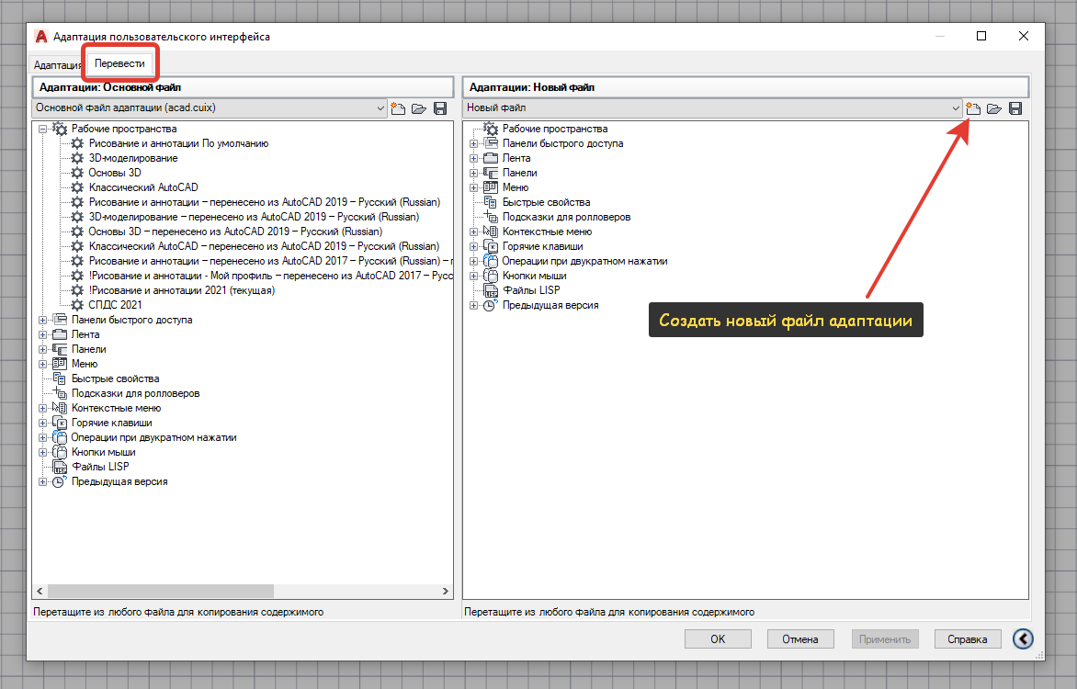1077x689 pixels.
Task: Select Основы 3D – перенесено из AutoCAD 2019
Action: pos(235,232)
